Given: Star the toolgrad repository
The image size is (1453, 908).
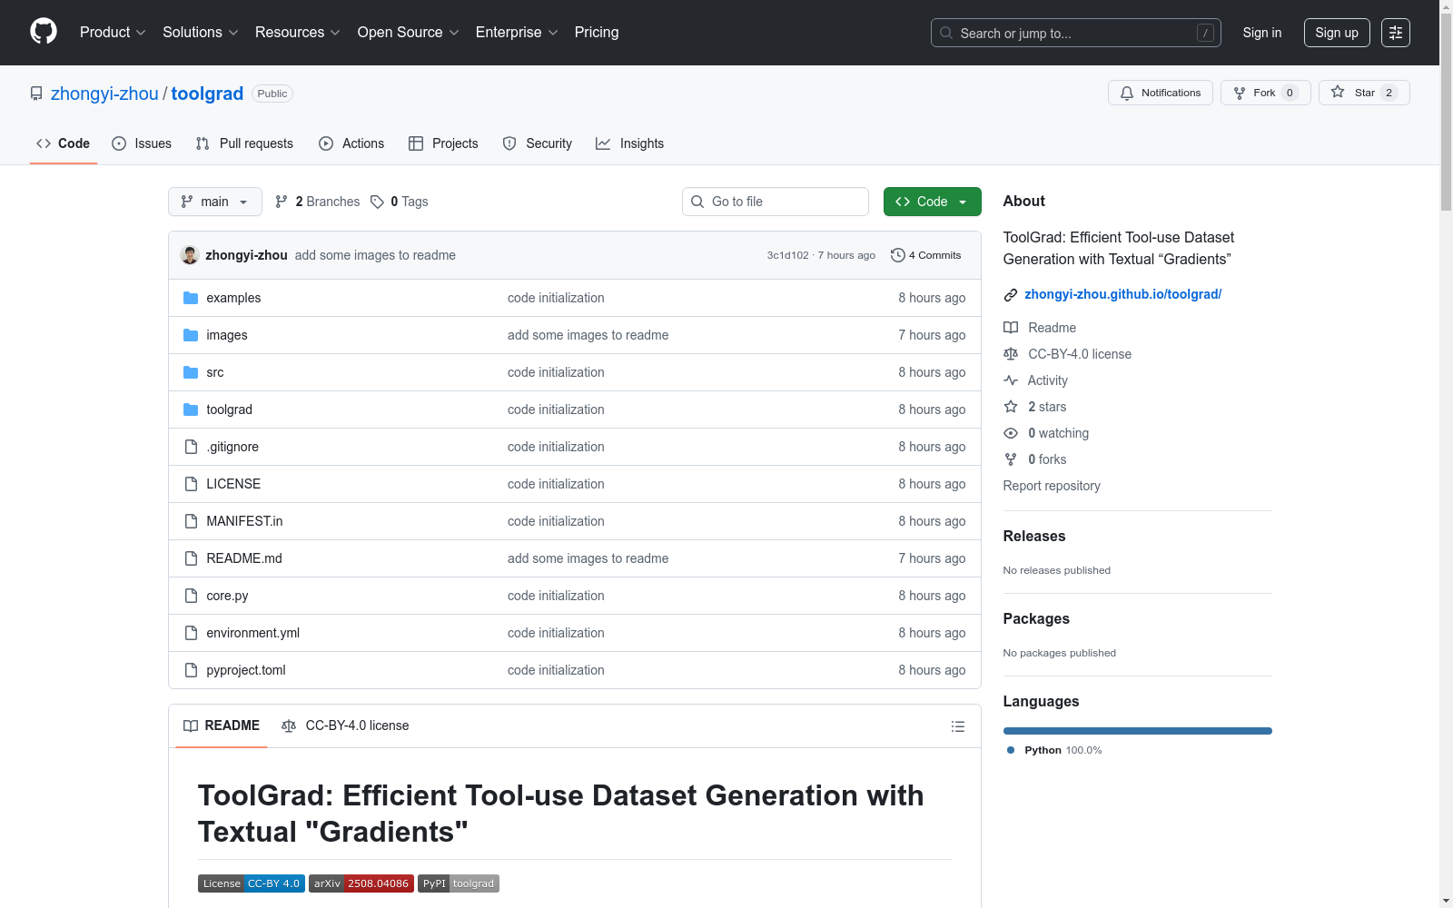Looking at the screenshot, I should point(1364,93).
